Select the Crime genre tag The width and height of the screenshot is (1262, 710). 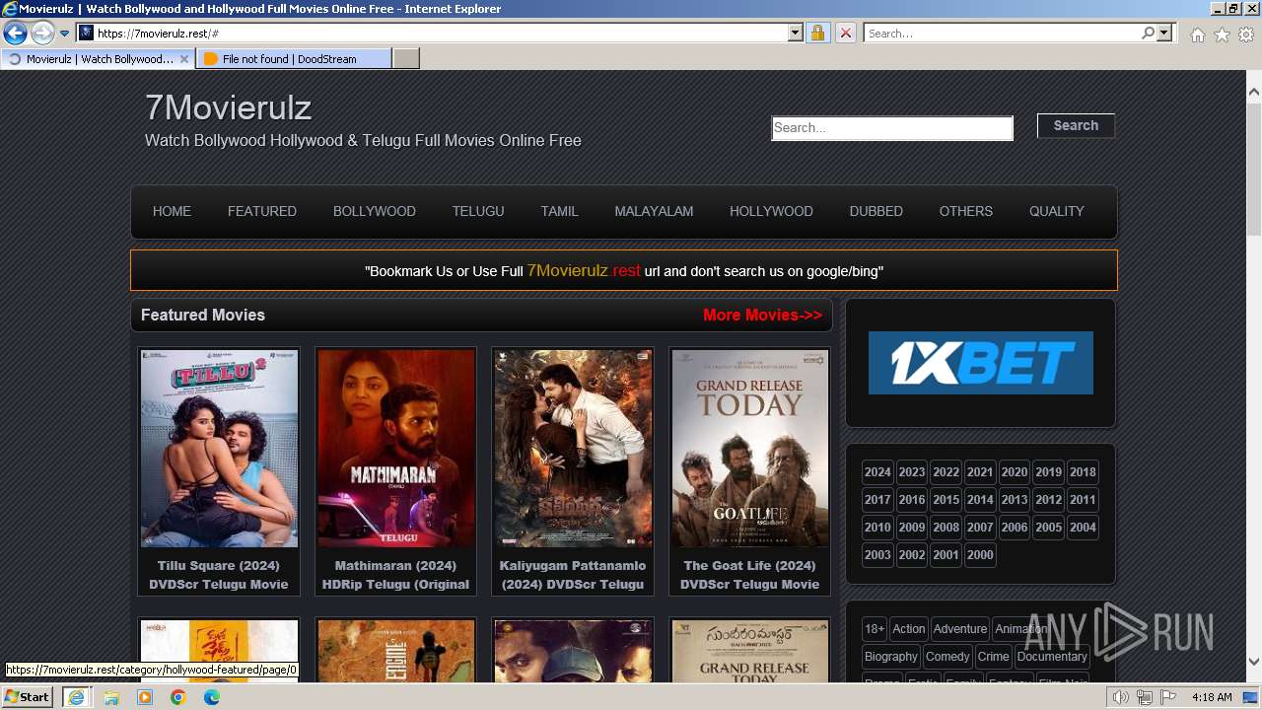pyautogui.click(x=994, y=657)
